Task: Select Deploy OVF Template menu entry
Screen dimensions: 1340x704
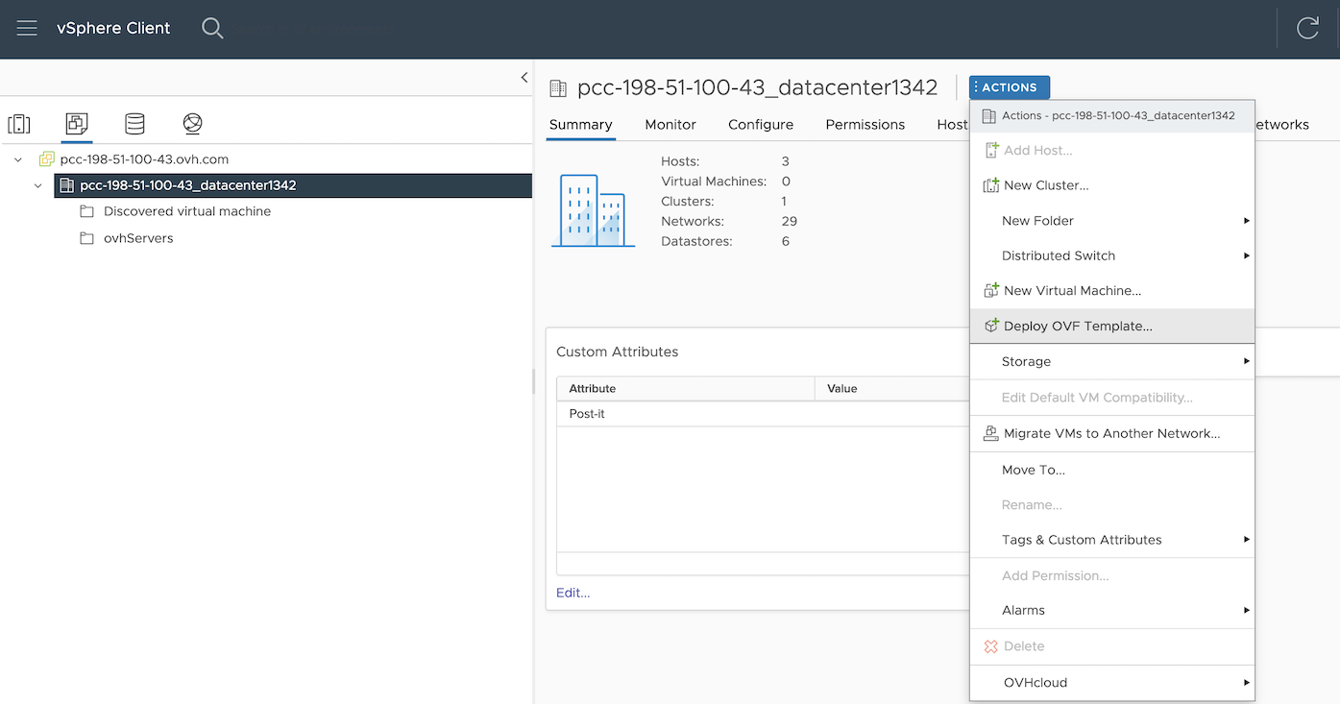Action: coord(1077,326)
